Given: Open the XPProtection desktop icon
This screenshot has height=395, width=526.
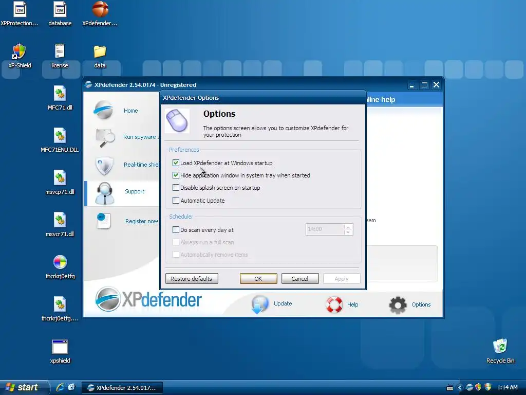Looking at the screenshot, I should (x=20, y=9).
